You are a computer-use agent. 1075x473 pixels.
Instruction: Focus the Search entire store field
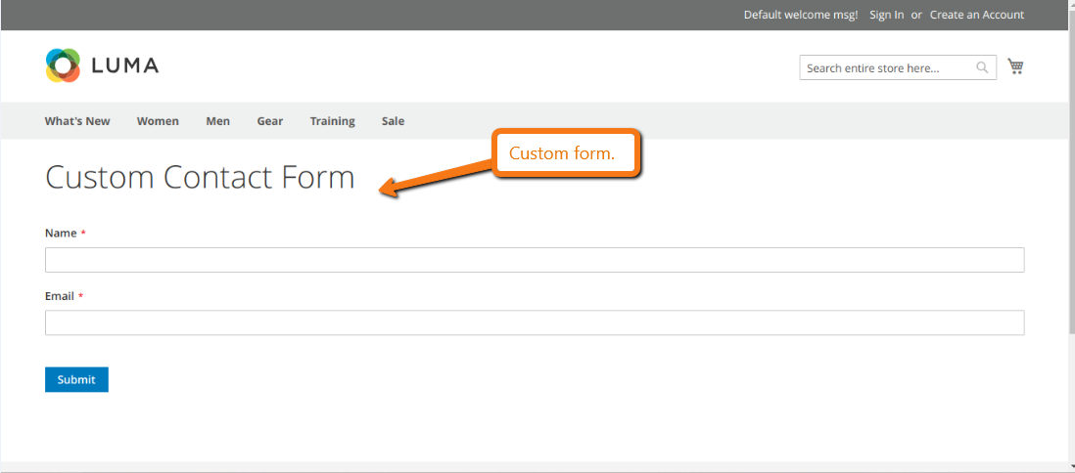(898, 67)
